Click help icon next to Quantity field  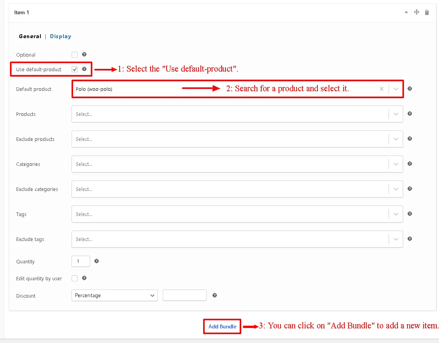[x=97, y=261]
